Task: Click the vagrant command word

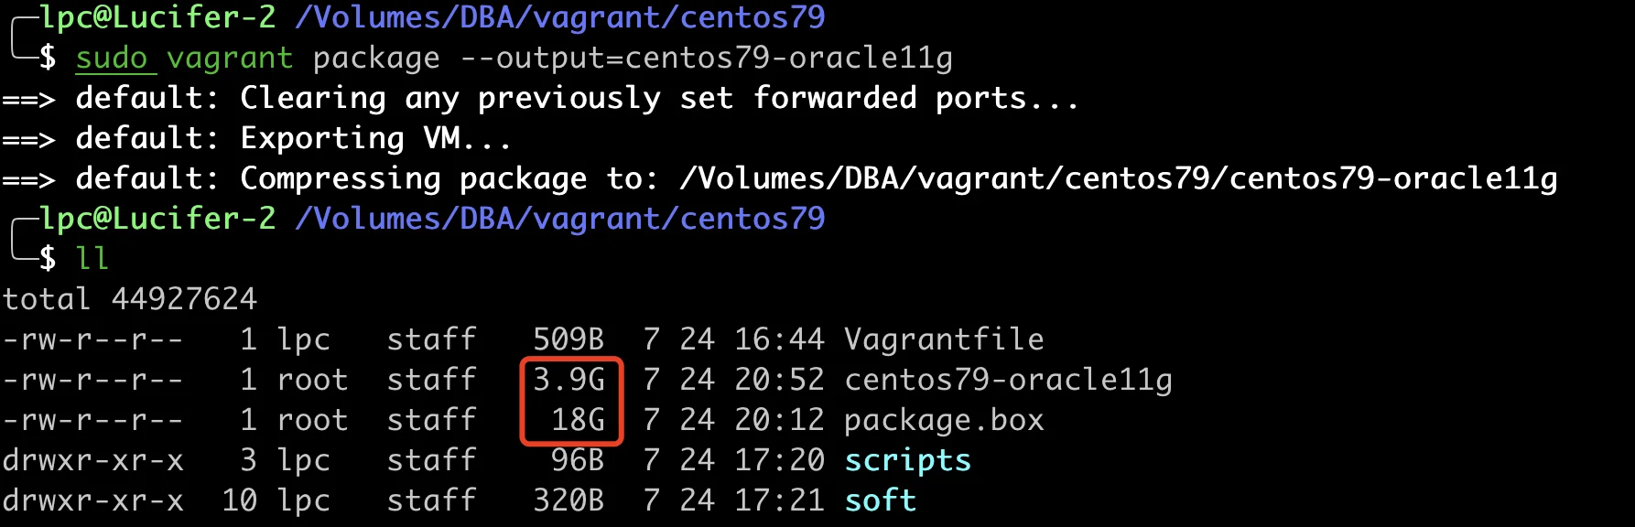Action: (x=230, y=59)
